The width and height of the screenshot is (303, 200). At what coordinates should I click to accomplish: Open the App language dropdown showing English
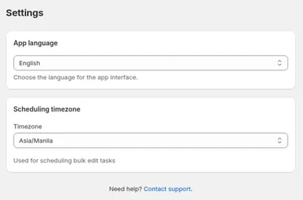[151, 63]
